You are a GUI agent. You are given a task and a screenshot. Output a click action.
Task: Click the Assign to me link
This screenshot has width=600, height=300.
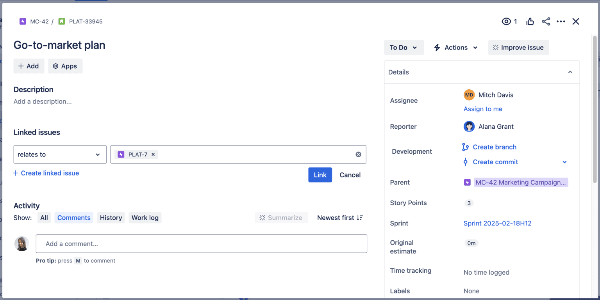[x=483, y=109]
